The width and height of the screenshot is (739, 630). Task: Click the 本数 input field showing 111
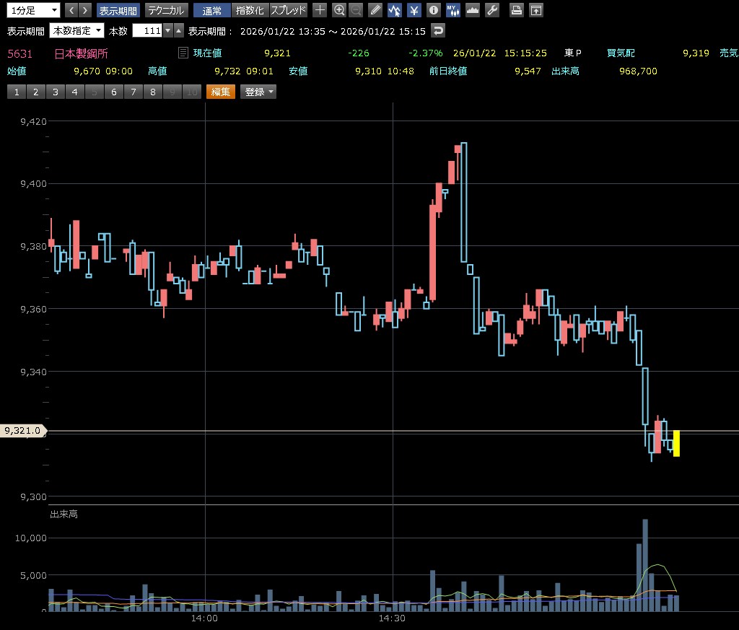click(148, 31)
